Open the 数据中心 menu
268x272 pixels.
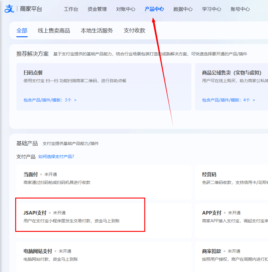click(183, 9)
